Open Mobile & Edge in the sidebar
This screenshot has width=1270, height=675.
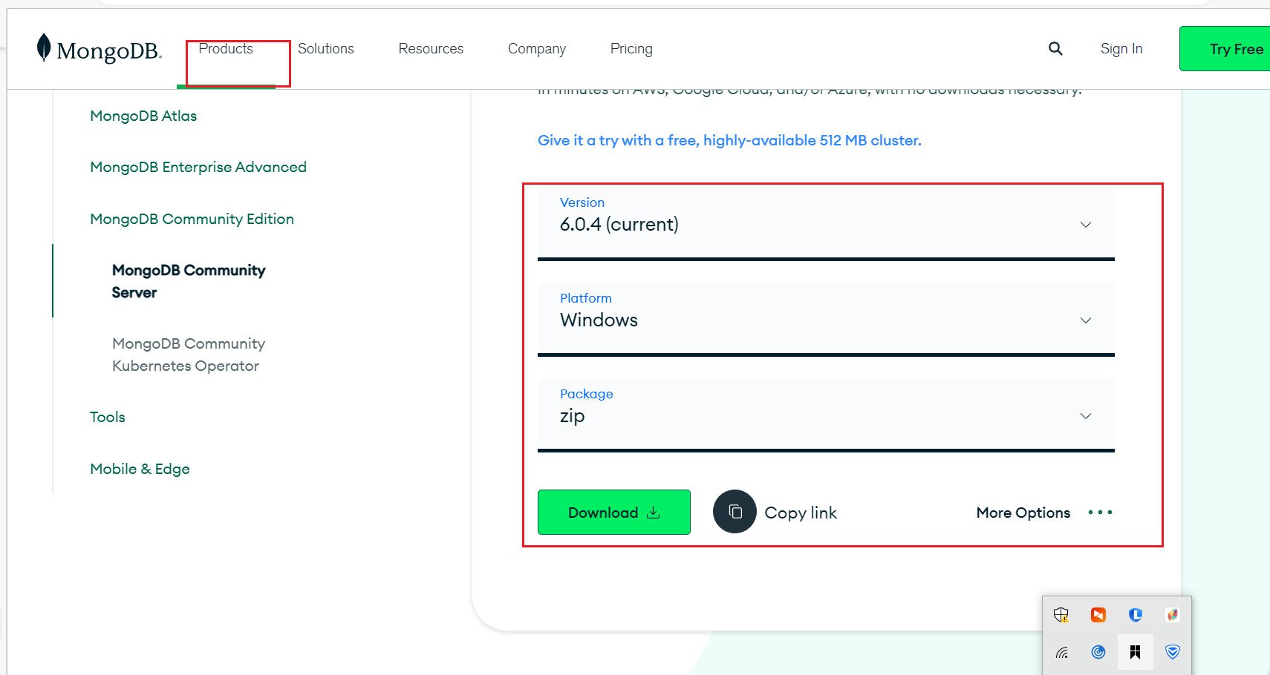coord(140,469)
